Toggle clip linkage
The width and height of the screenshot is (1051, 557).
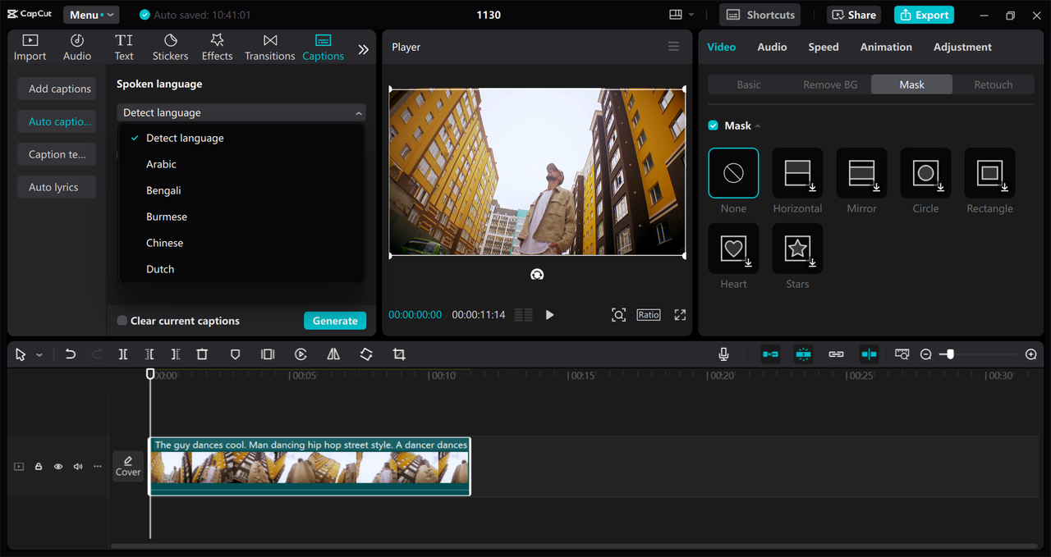point(836,354)
